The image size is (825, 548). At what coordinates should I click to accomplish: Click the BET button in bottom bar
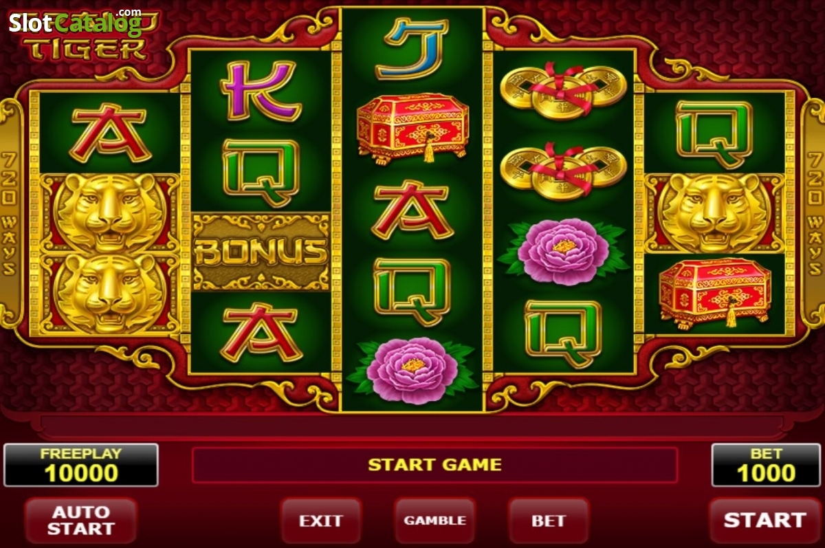548,520
